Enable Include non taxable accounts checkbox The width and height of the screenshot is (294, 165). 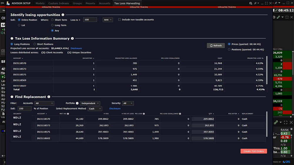(120, 20)
